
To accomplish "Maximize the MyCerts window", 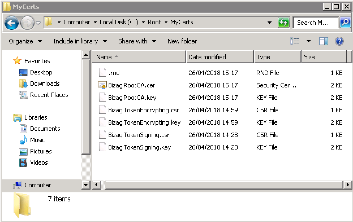I will pos(337,7).
